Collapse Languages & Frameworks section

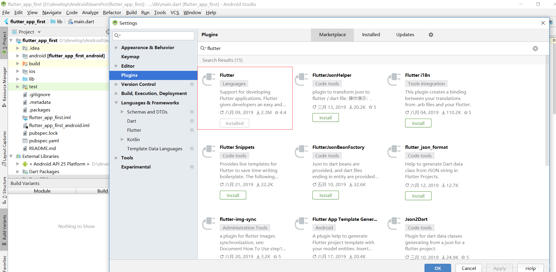pyautogui.click(x=116, y=103)
